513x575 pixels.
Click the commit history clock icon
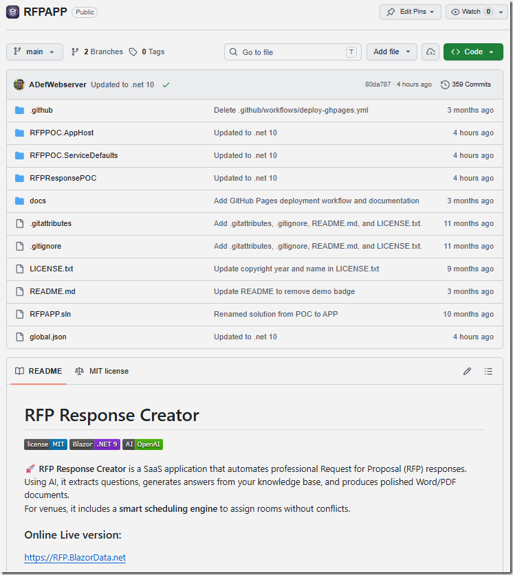coord(445,84)
